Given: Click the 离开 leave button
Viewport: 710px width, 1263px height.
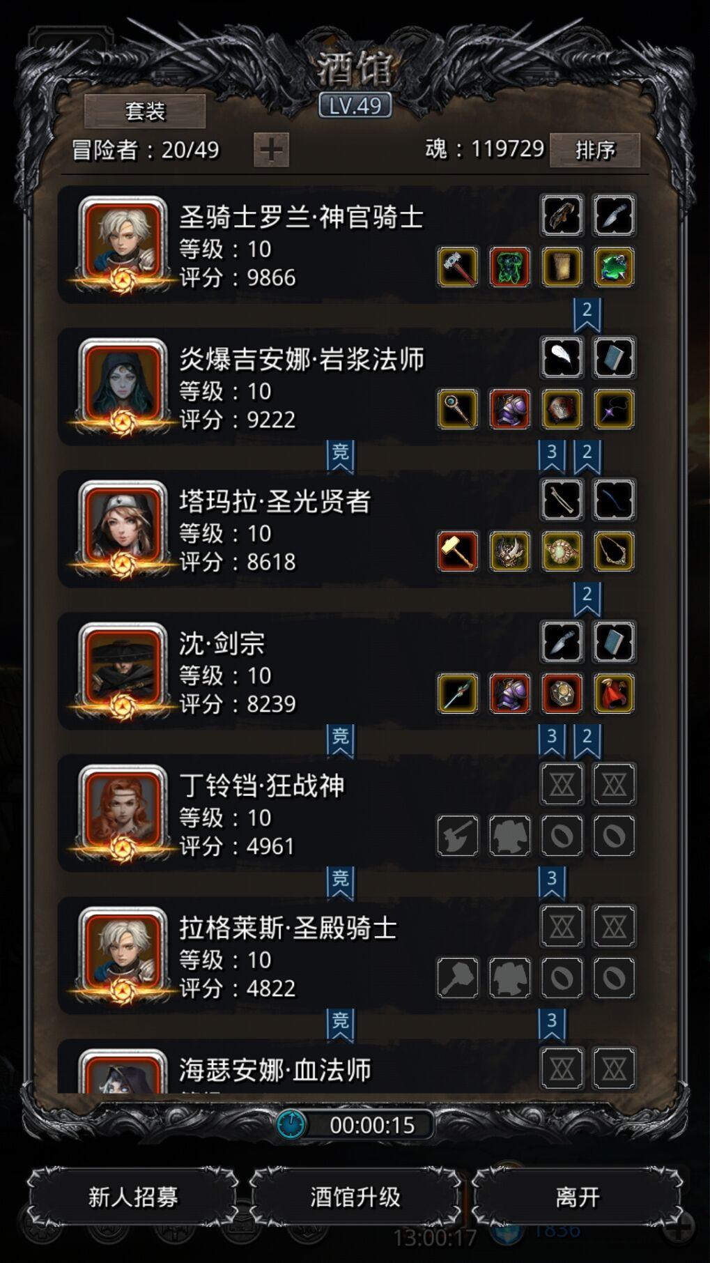Looking at the screenshot, I should pos(577,1197).
